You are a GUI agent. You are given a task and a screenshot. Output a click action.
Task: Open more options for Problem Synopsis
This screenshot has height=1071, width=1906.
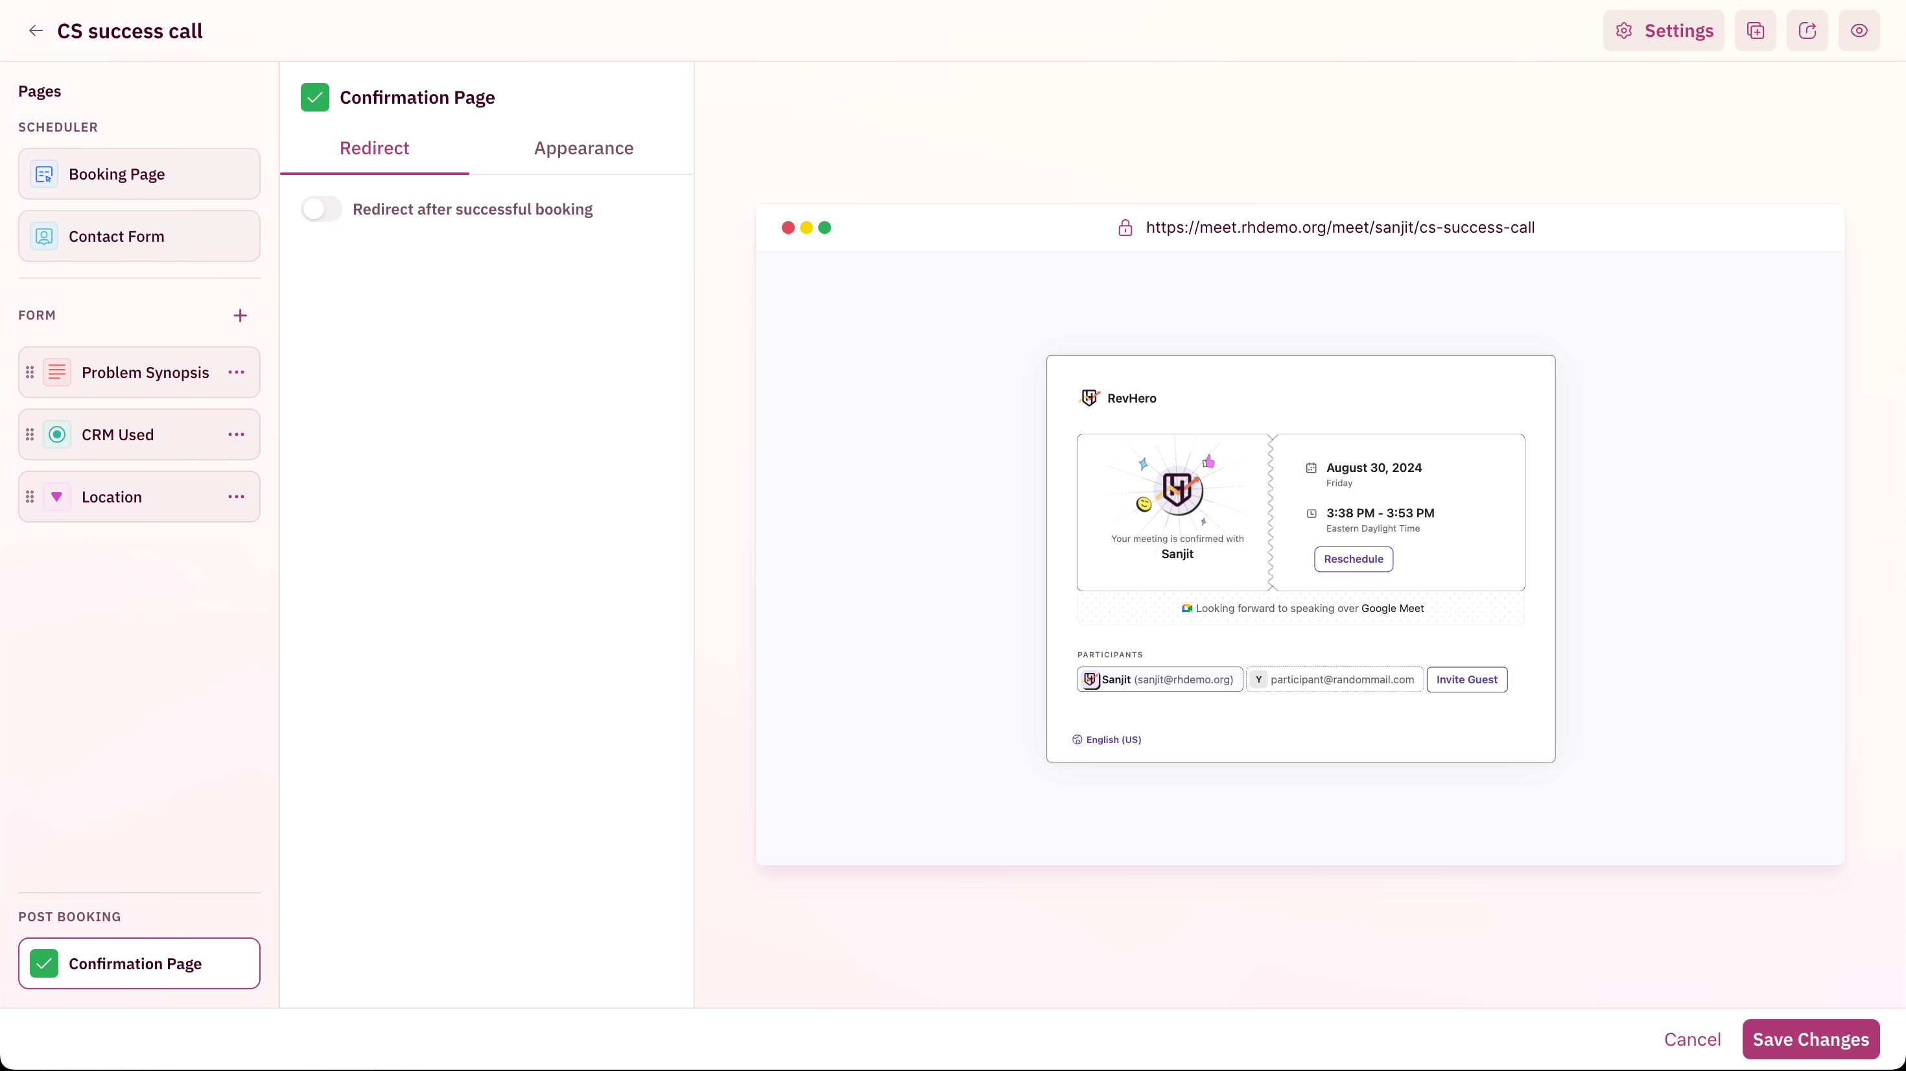pos(236,372)
